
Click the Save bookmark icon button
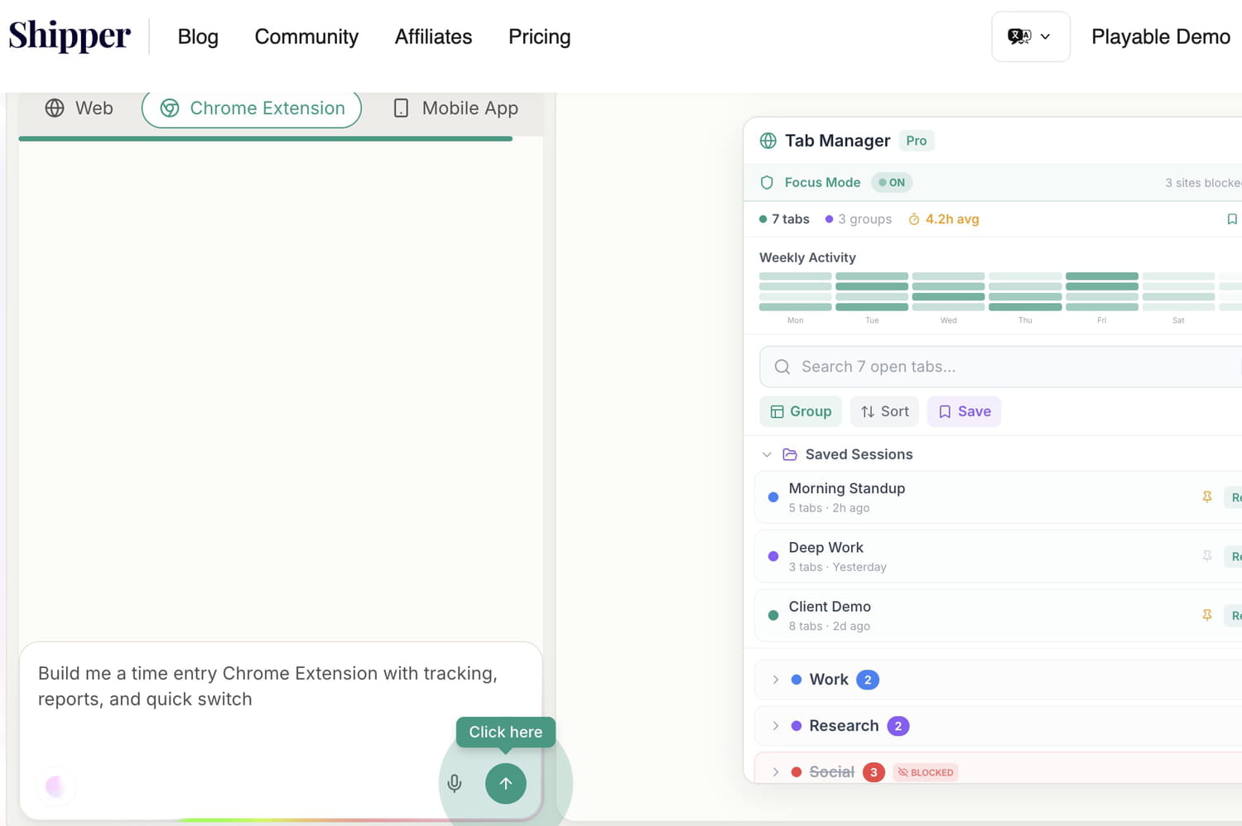[x=944, y=411]
